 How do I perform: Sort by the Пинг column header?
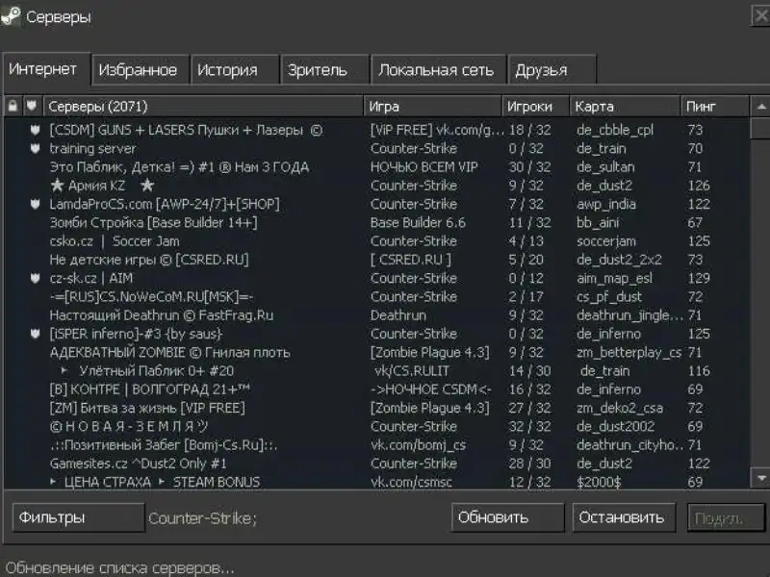715,107
